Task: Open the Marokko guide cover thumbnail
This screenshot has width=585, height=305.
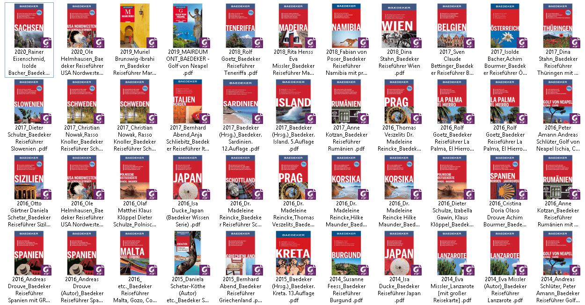Action: 135,25
